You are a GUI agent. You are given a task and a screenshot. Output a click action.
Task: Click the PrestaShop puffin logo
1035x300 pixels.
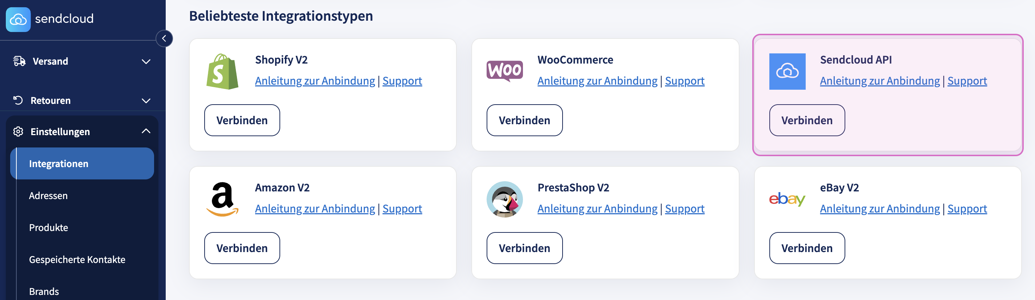(505, 199)
